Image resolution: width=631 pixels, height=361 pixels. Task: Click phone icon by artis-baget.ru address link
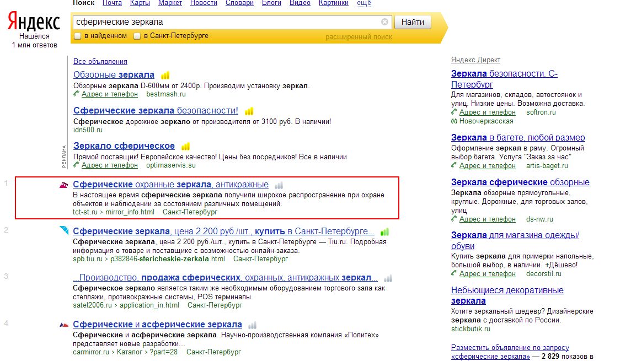pyautogui.click(x=454, y=165)
